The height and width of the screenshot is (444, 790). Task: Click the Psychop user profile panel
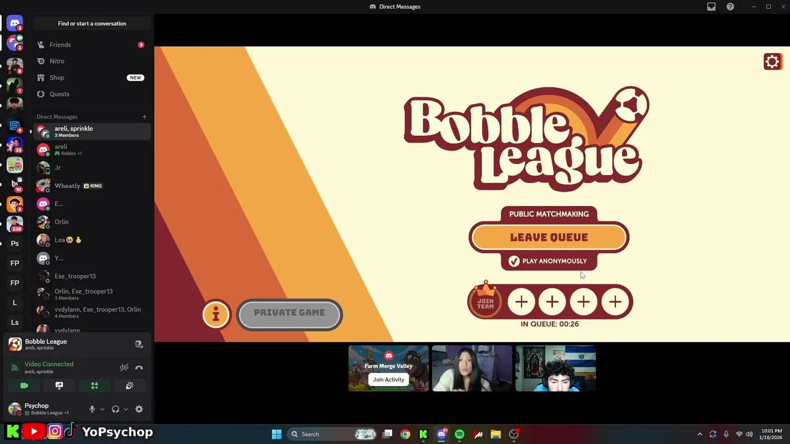coord(44,409)
